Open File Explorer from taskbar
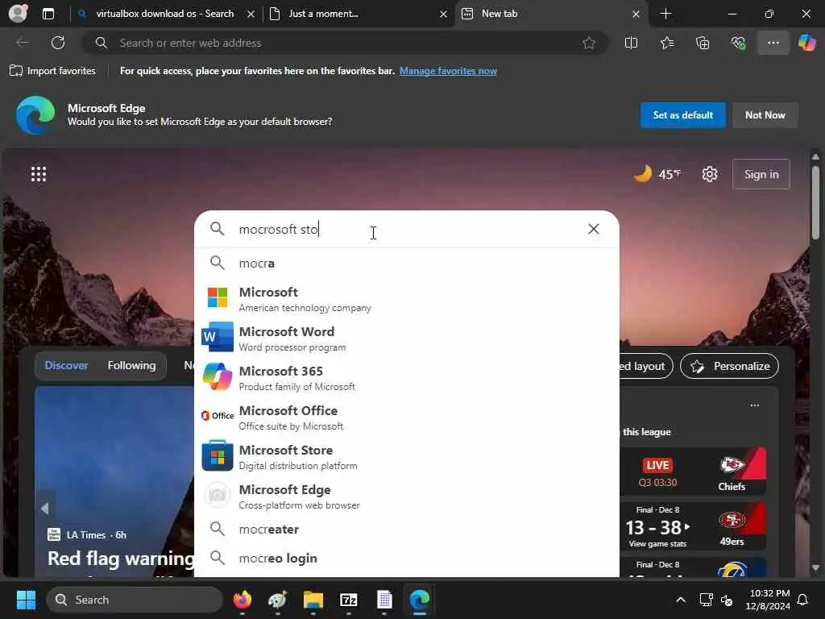 tap(313, 600)
